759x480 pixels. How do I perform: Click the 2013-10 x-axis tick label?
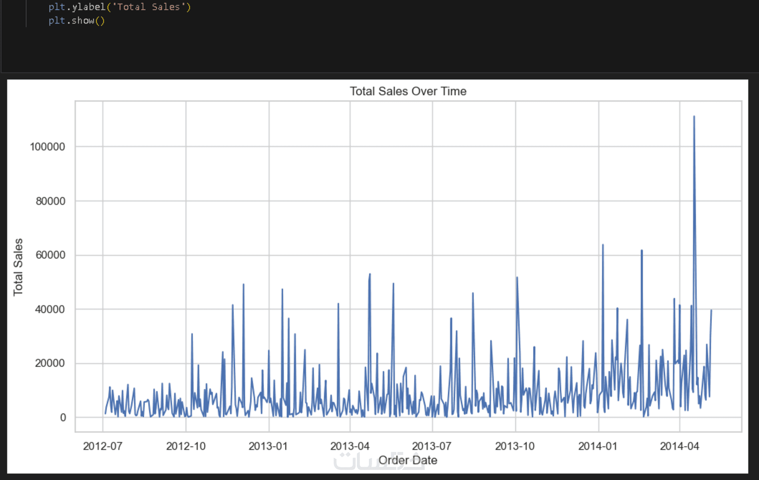[x=515, y=446]
